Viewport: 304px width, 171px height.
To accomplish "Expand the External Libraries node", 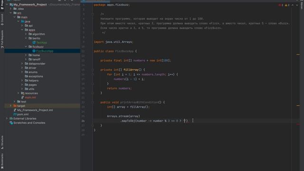I will tap(7, 118).
